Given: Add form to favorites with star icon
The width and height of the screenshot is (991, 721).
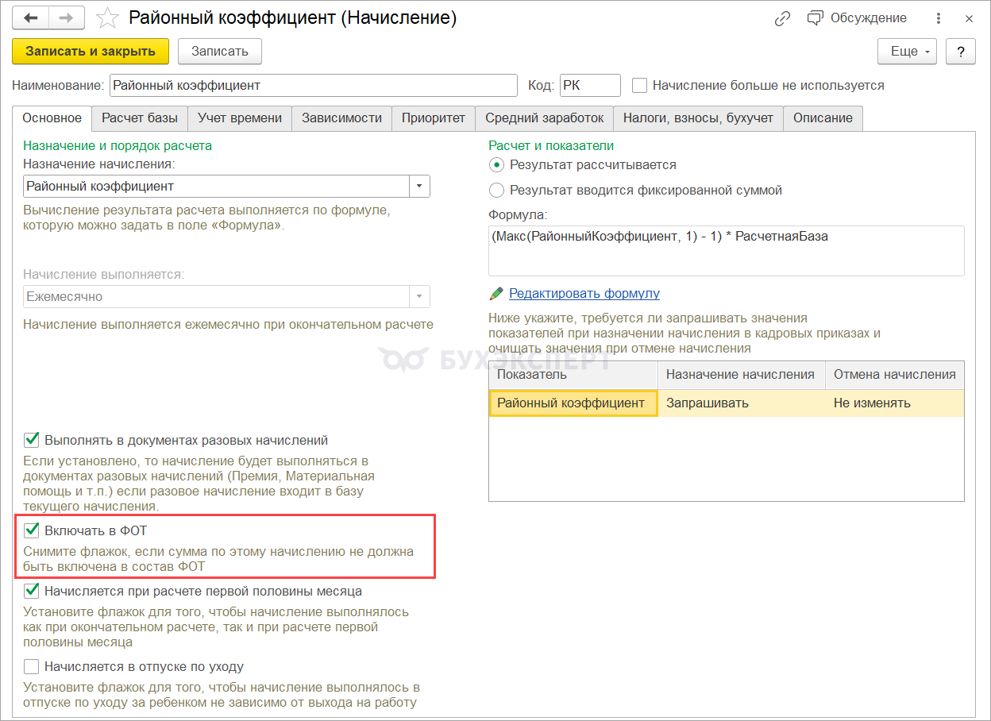Looking at the screenshot, I should click(106, 18).
